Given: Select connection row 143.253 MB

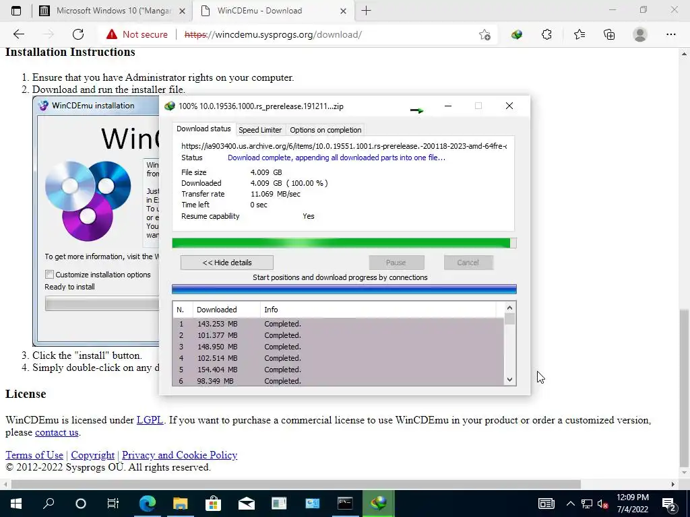Looking at the screenshot, I should [x=338, y=324].
